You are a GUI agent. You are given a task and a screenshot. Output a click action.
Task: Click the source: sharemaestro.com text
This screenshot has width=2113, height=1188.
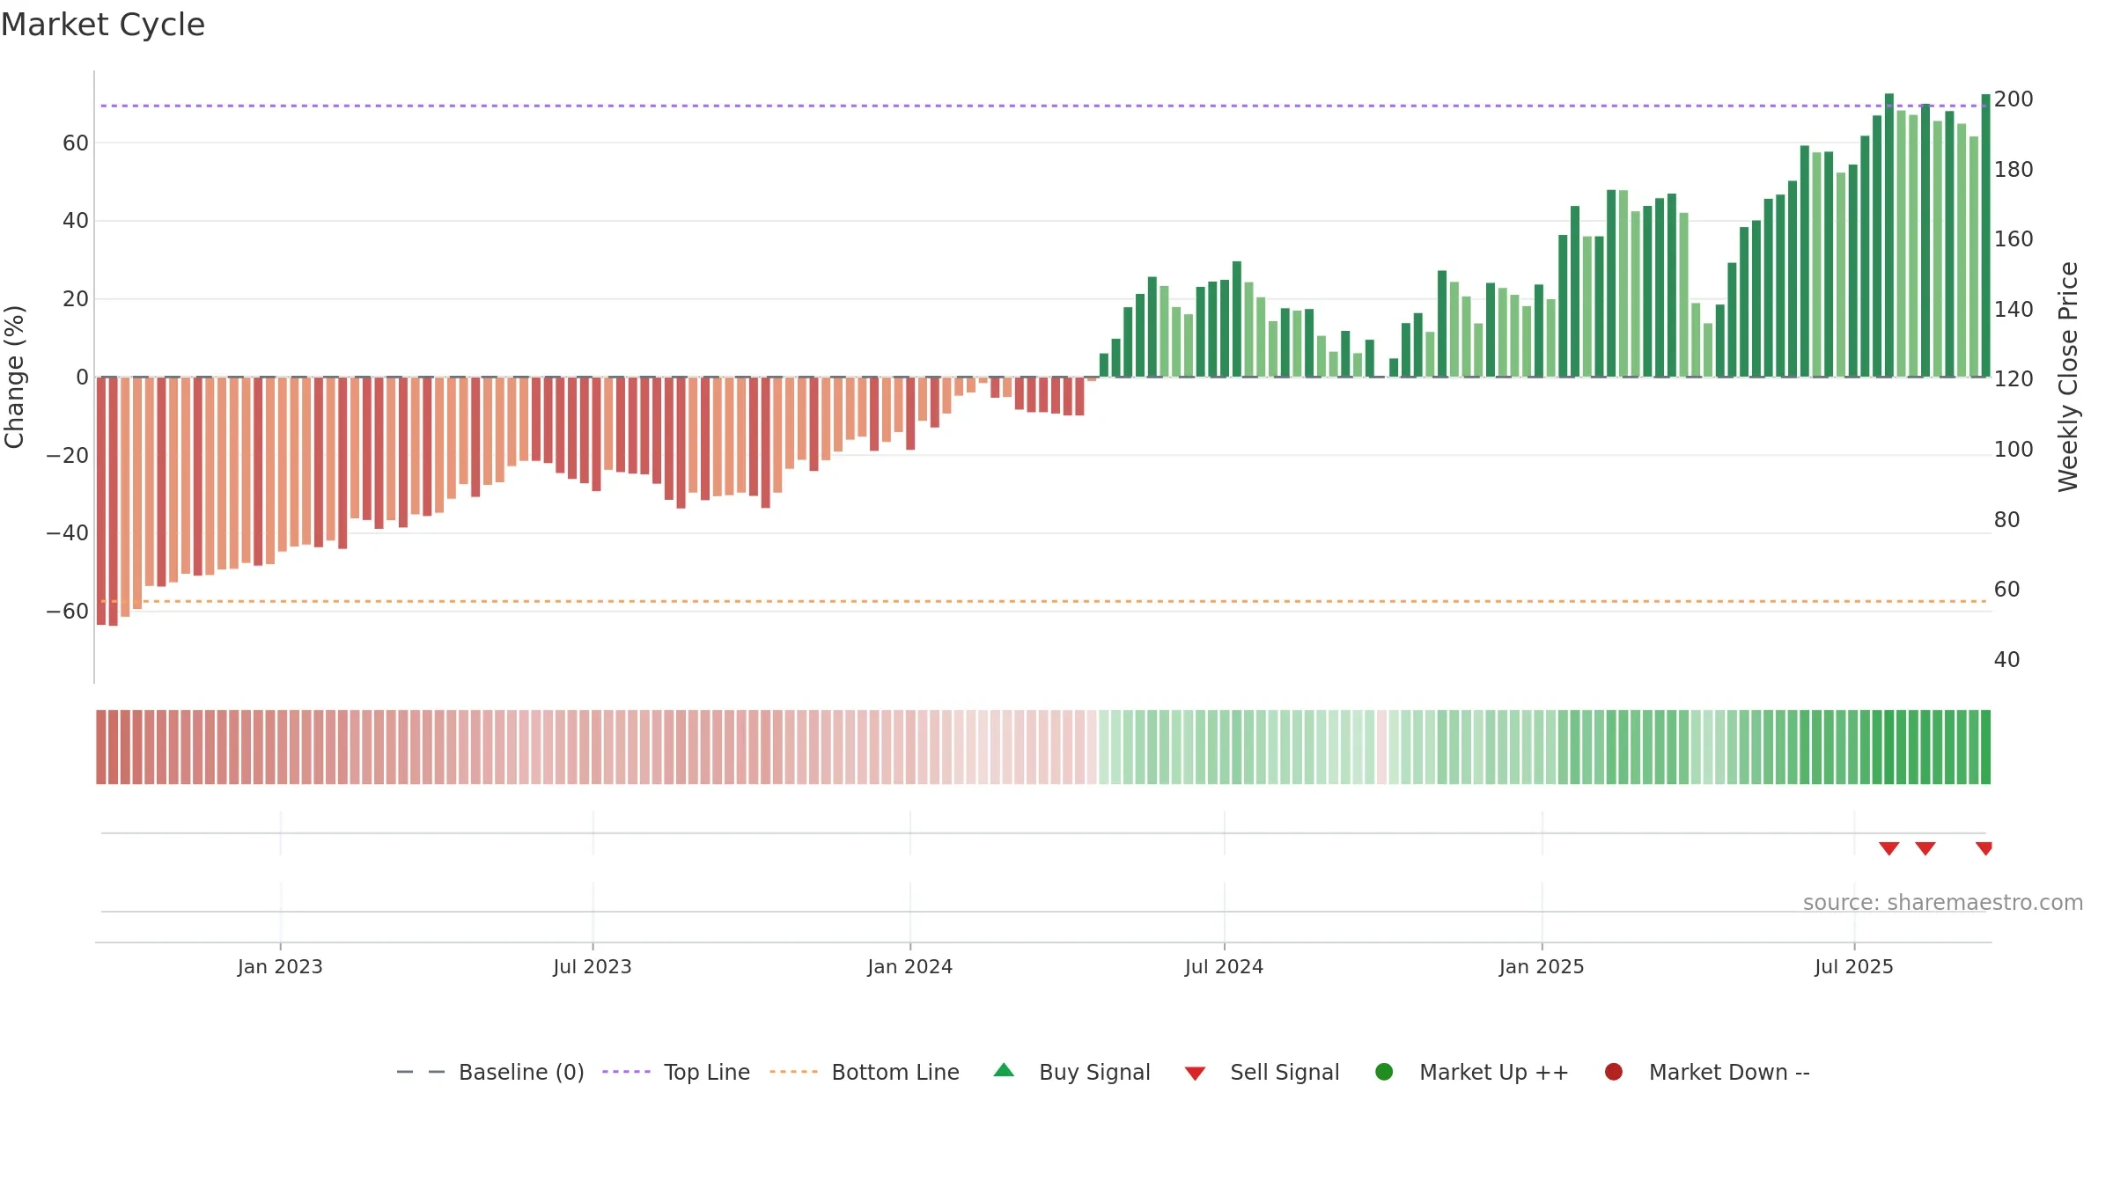coord(1943,903)
